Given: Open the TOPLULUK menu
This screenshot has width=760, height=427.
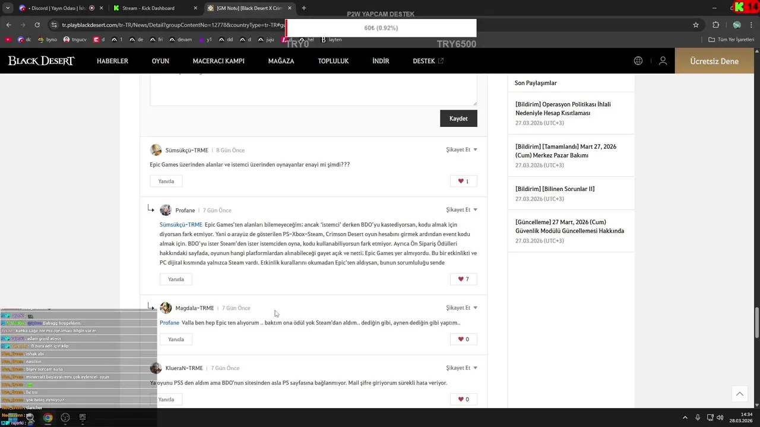Looking at the screenshot, I should 333,61.
